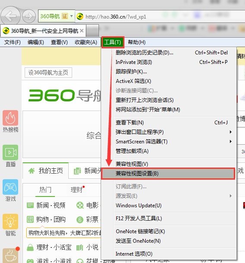Open the 编辑(E) menu
Viewport: 245px width, 263px height.
click(36, 42)
